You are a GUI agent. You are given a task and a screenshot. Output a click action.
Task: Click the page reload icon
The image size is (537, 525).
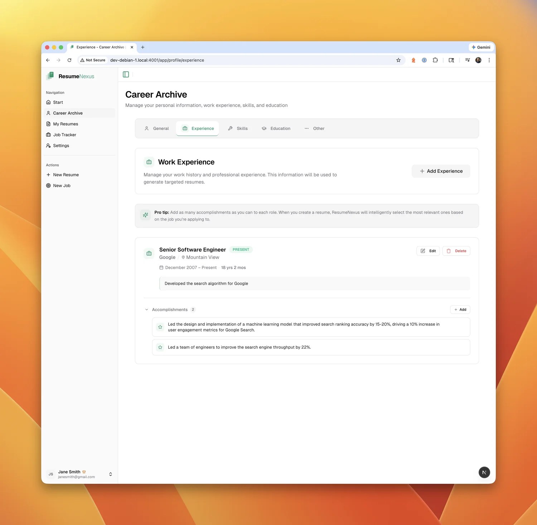click(69, 60)
